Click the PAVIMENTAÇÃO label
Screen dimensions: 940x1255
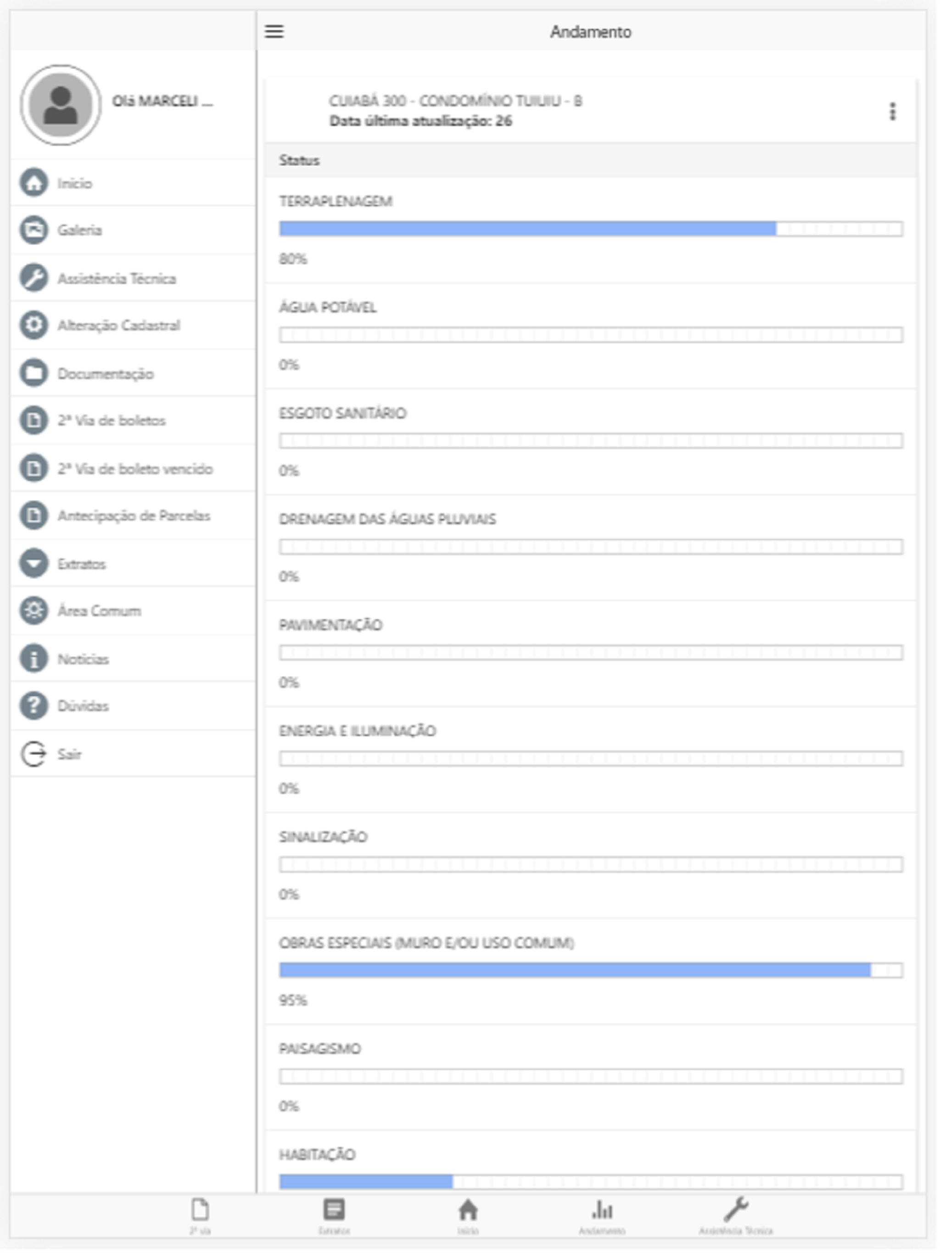pyautogui.click(x=330, y=625)
